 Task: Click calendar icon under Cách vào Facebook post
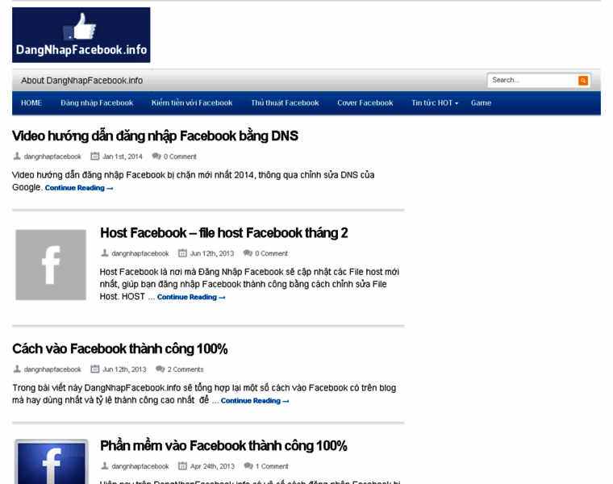94,369
